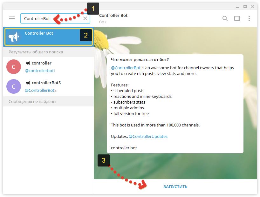Click the megaphone icon beside controllerBotS
Image resolution: width=260 pixels, height=197 pixels.
point(28,83)
